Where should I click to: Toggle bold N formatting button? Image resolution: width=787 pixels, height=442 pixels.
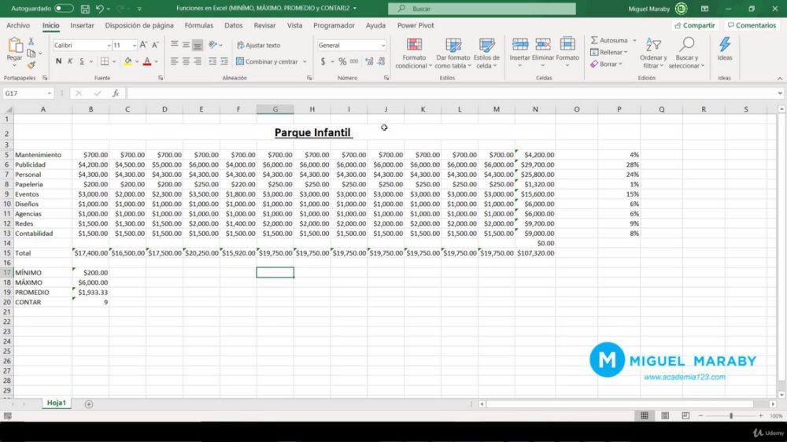pyautogui.click(x=58, y=61)
